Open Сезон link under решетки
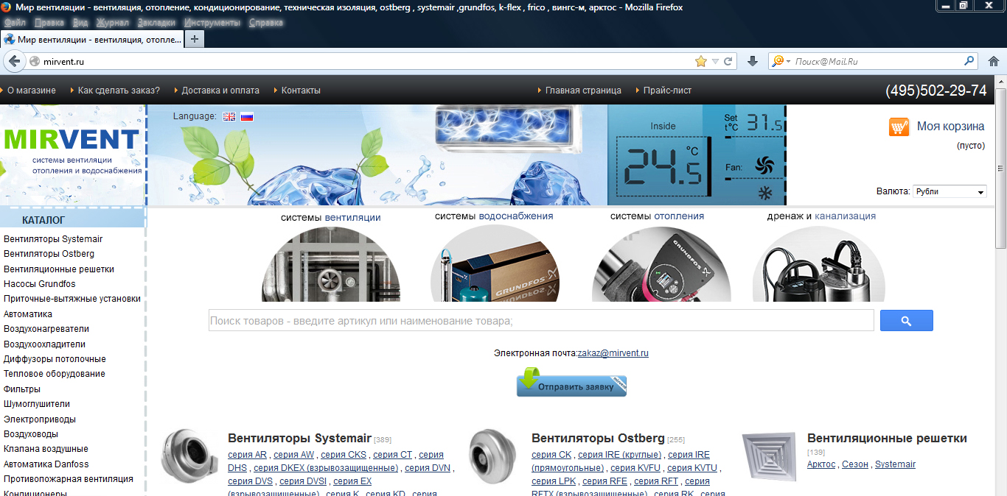The width and height of the screenshot is (1007, 496). point(855,464)
